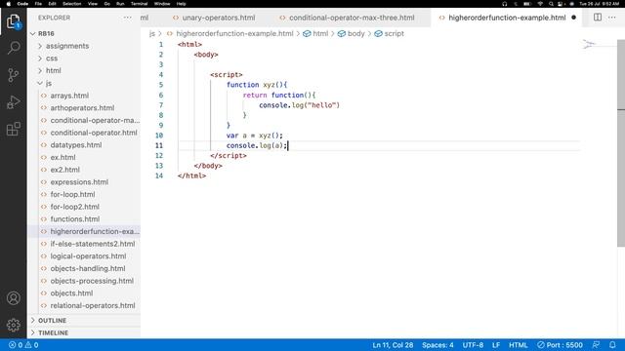The image size is (625, 351).
Task: Open macOS Spotlight search icon
Action: (x=551, y=4)
